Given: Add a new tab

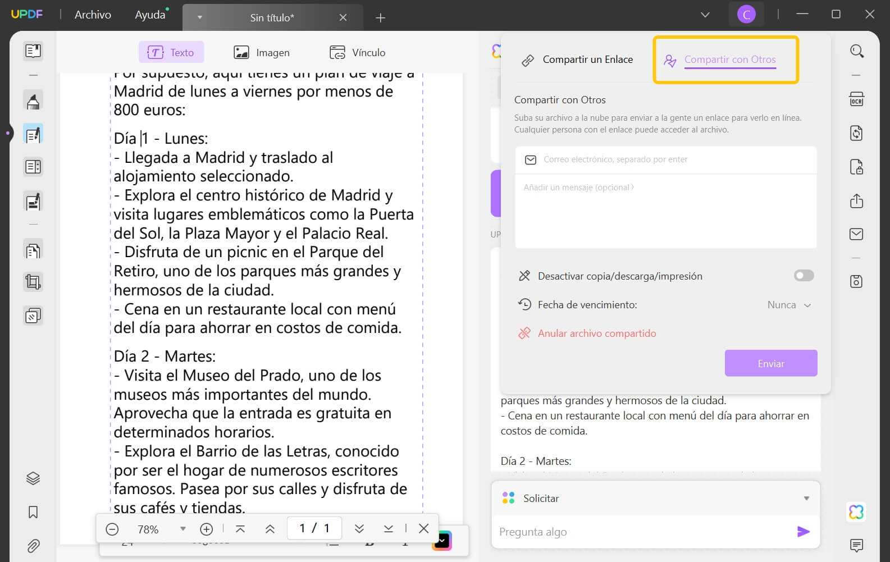Looking at the screenshot, I should (x=381, y=17).
